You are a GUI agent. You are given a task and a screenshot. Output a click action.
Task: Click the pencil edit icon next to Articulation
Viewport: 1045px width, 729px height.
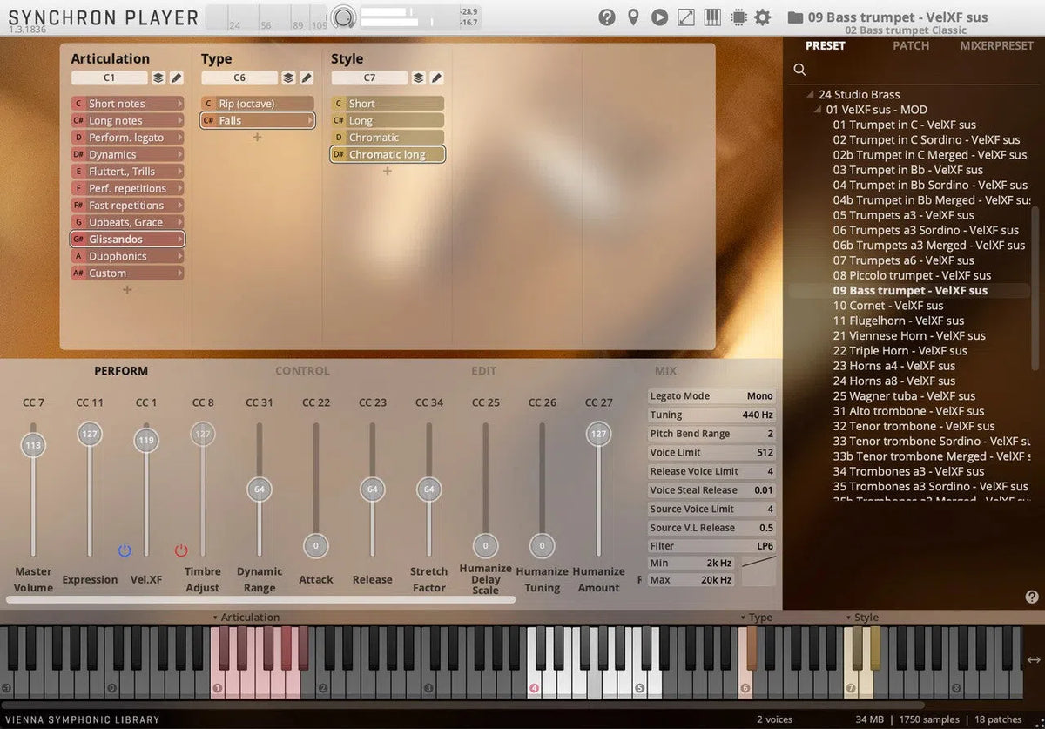[176, 78]
